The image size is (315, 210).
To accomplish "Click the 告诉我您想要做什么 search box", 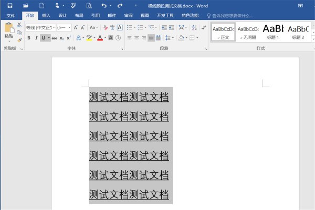I will 232,16.
